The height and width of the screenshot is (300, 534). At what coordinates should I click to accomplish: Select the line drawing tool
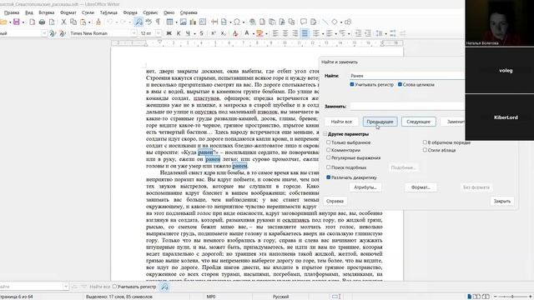tap(325, 22)
